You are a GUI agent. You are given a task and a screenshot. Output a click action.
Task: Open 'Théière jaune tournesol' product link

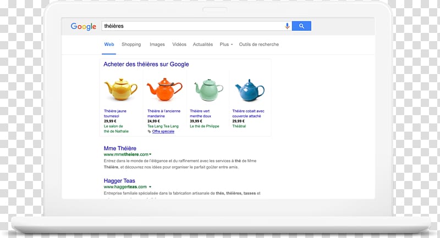click(115, 114)
